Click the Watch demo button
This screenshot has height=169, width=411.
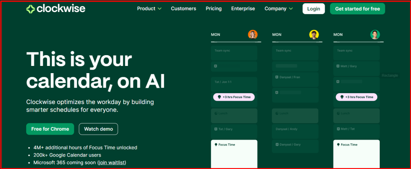click(98, 129)
